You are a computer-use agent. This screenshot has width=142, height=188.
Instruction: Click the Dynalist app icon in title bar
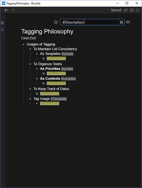(x=3, y=3)
